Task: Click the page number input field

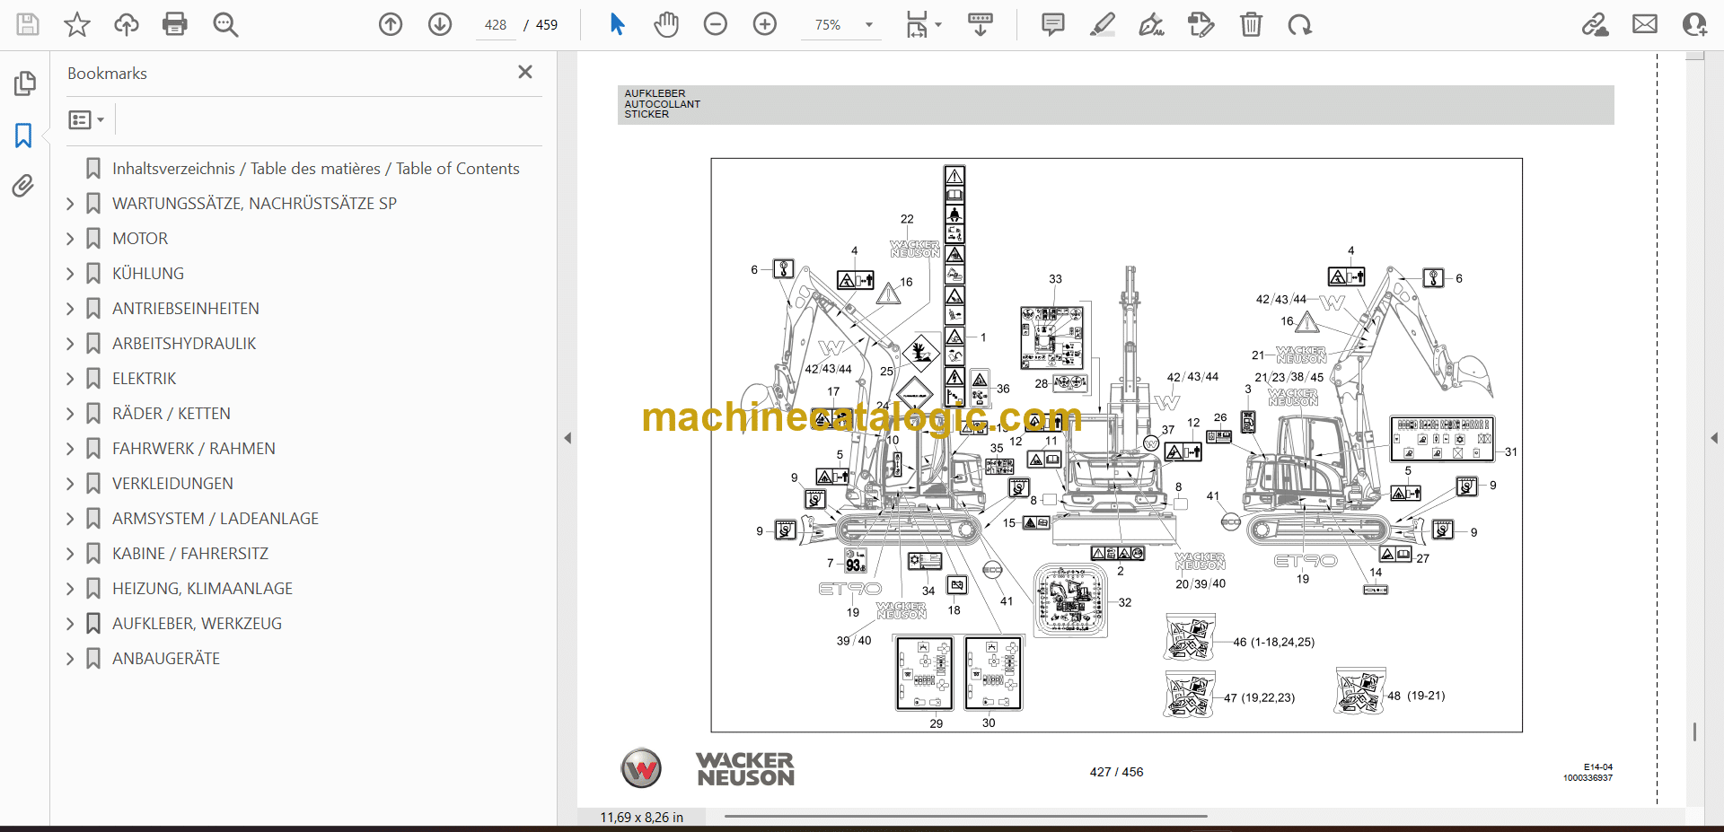Action: (496, 25)
